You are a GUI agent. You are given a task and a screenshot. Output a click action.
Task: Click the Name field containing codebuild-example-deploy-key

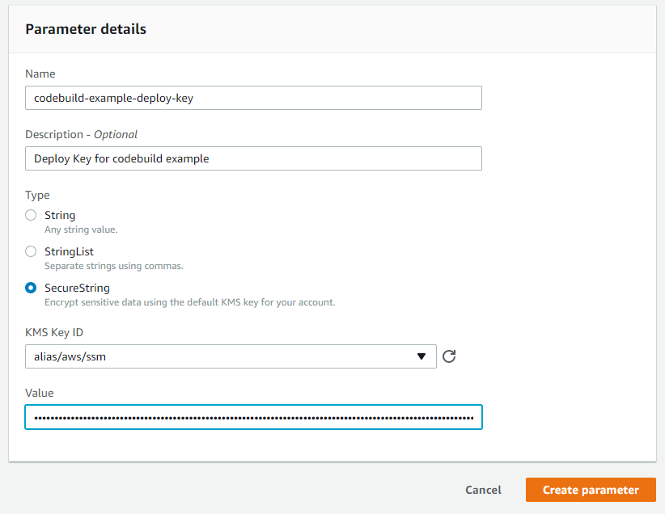pyautogui.click(x=253, y=98)
